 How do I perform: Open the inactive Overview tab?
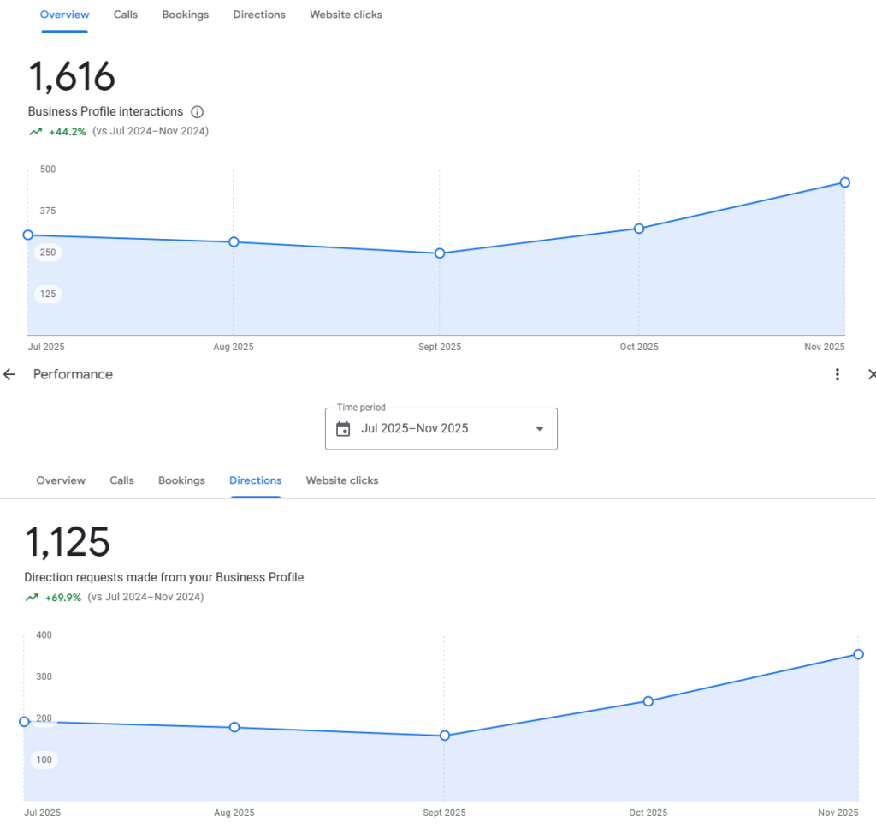61,480
